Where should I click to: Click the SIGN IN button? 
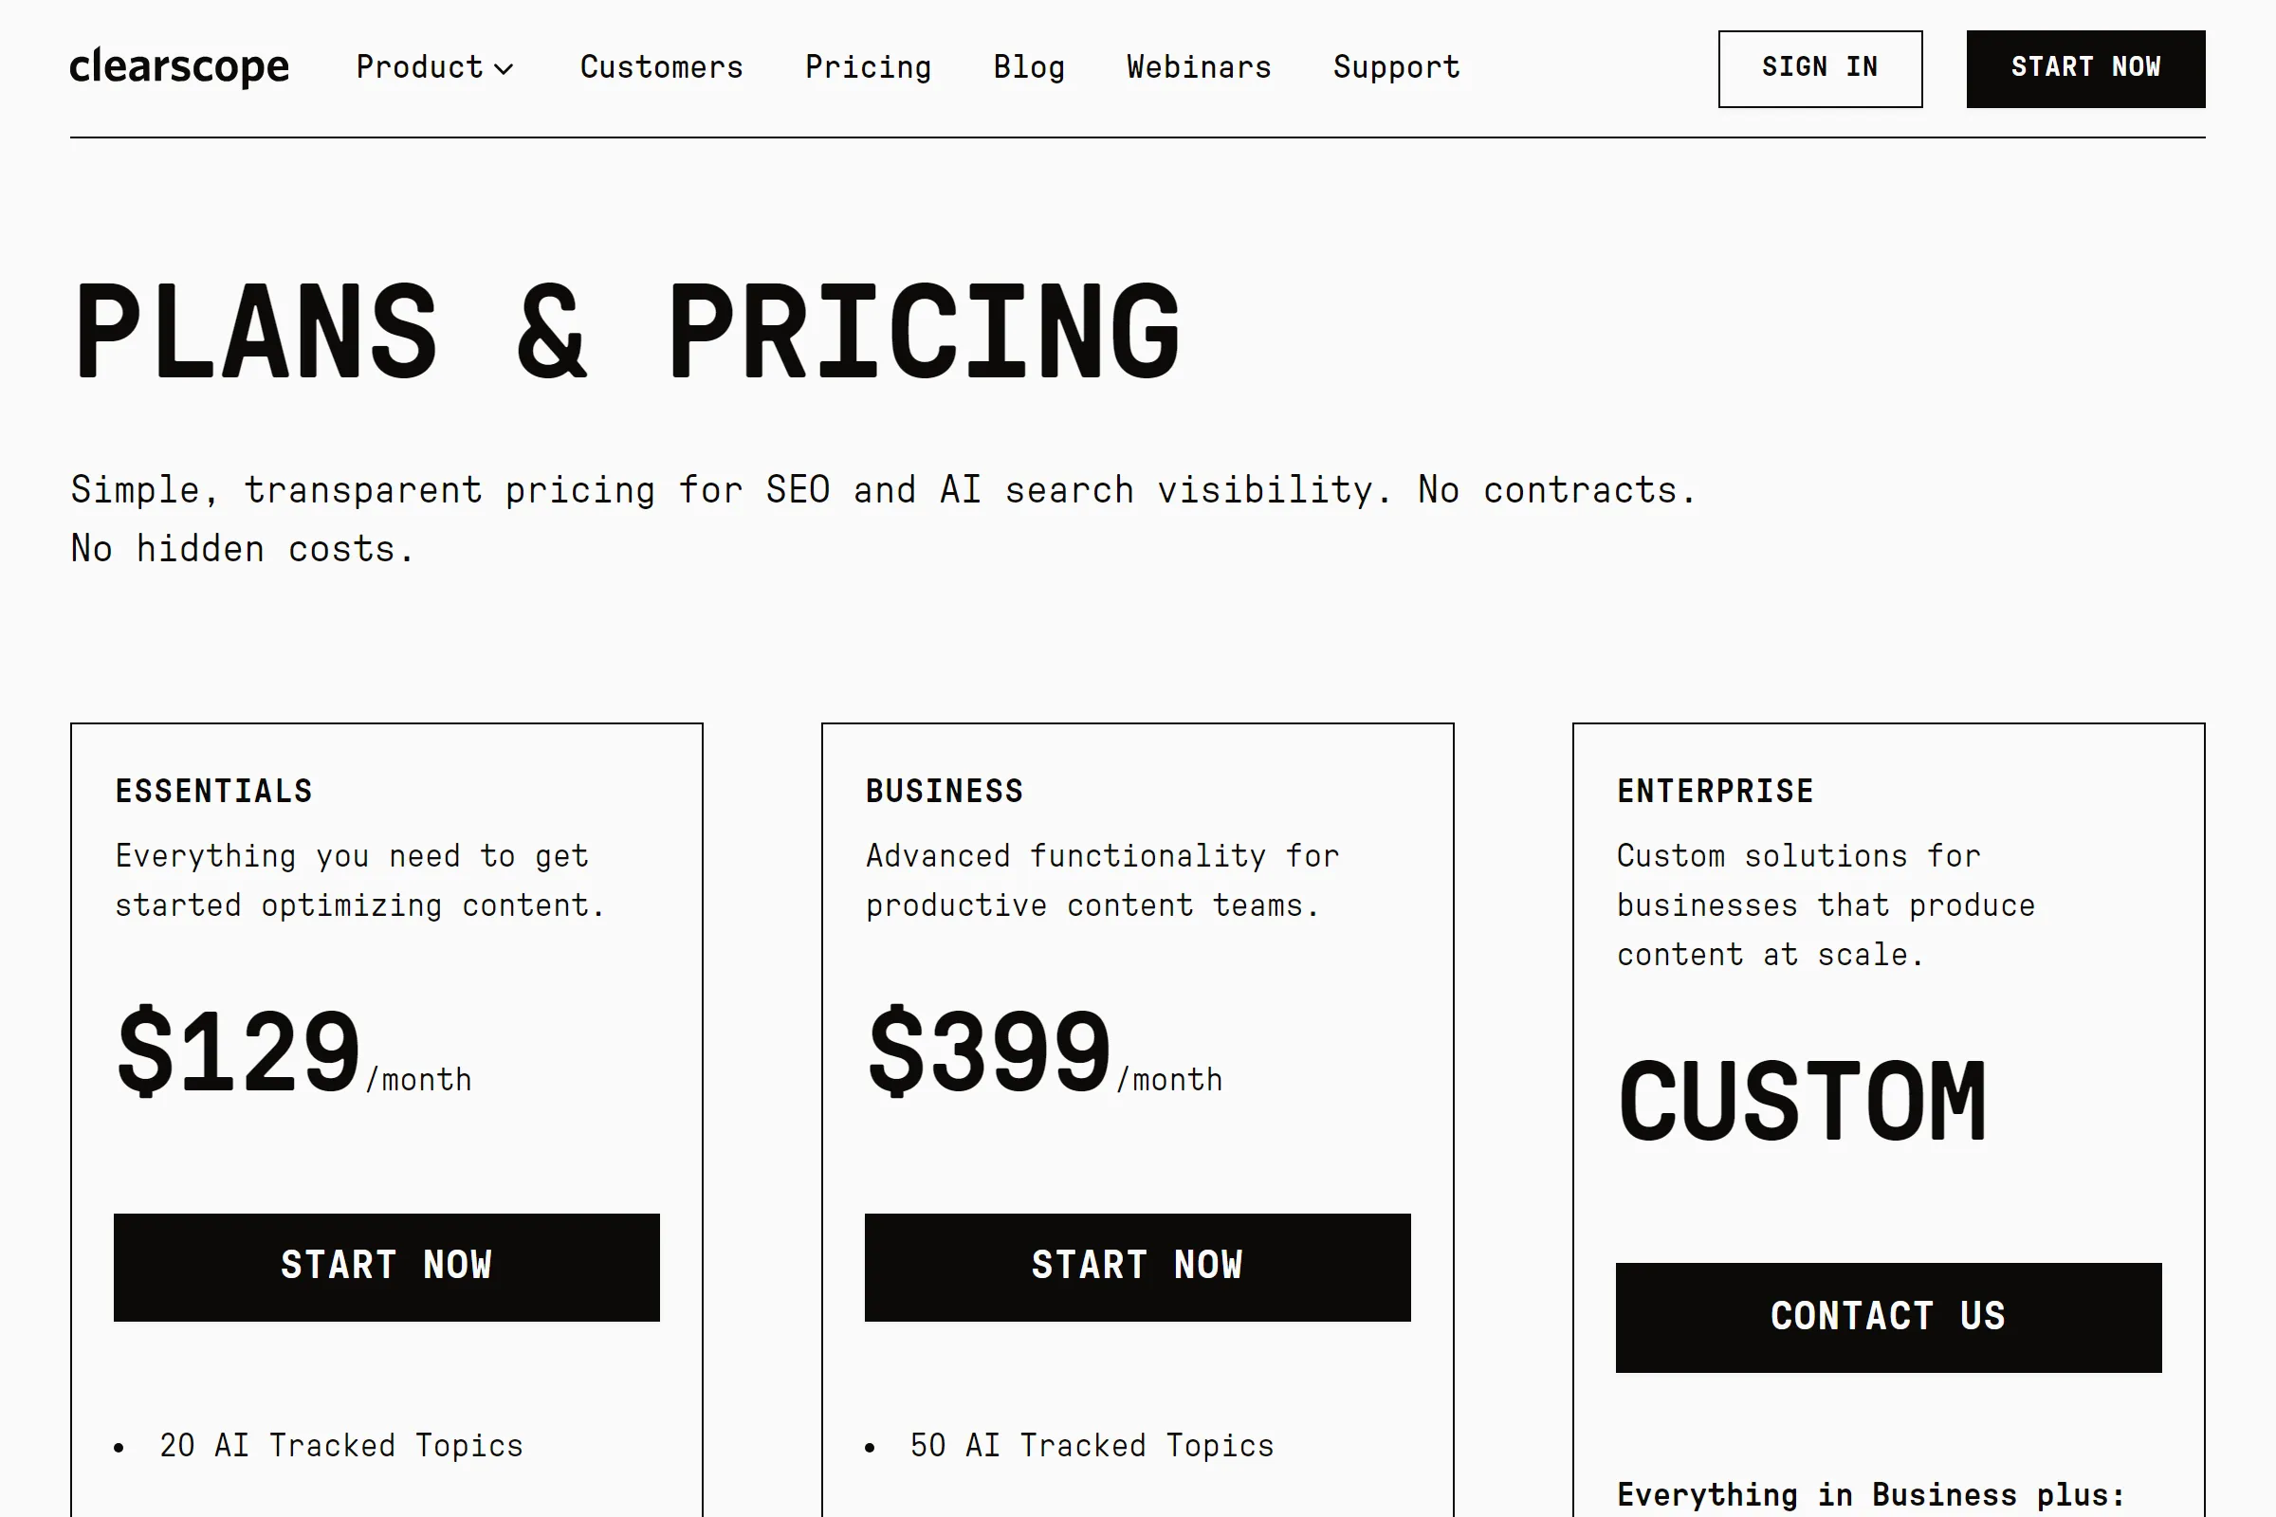[1820, 67]
